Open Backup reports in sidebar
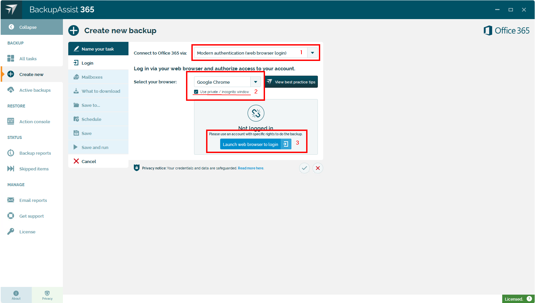 click(x=32, y=153)
